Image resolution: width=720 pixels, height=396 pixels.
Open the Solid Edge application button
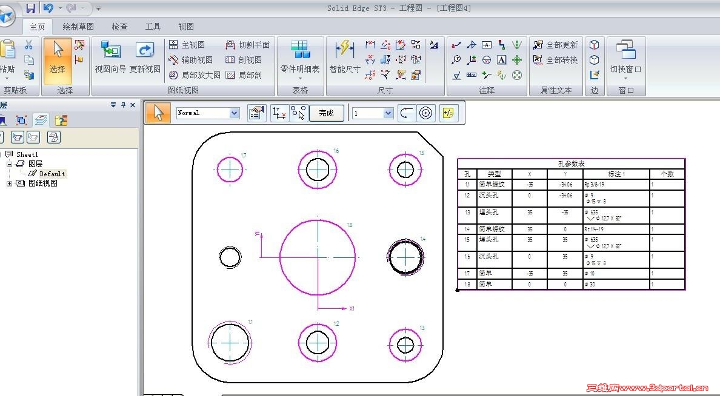[7, 16]
